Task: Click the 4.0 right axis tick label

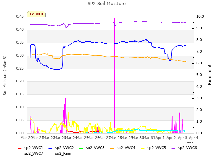Action: [199, 87]
